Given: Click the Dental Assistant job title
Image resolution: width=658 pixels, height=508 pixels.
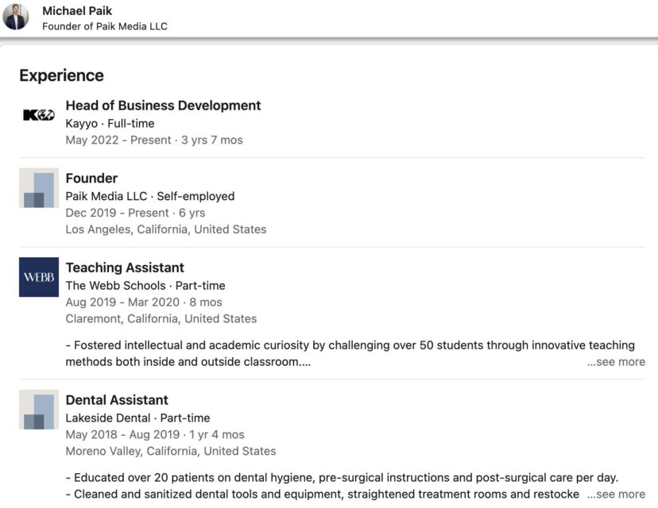Looking at the screenshot, I should tap(117, 400).
